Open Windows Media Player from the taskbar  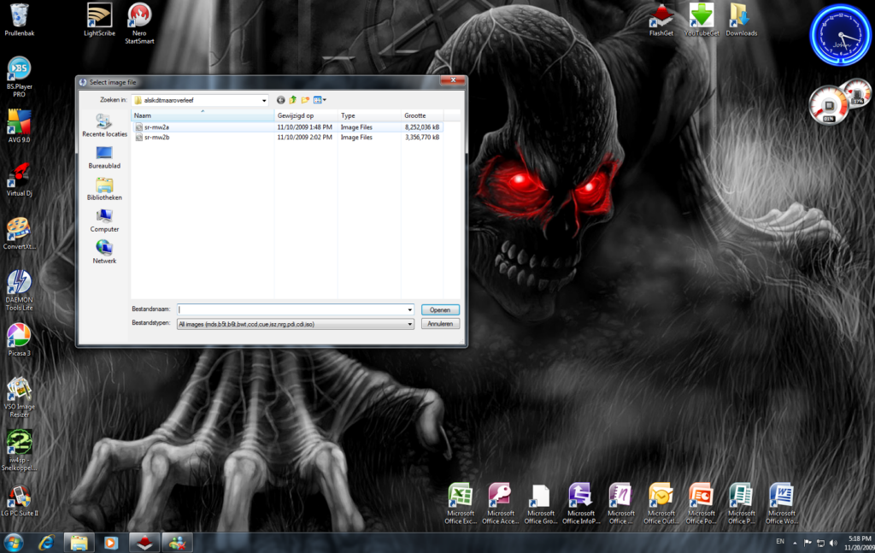point(111,543)
